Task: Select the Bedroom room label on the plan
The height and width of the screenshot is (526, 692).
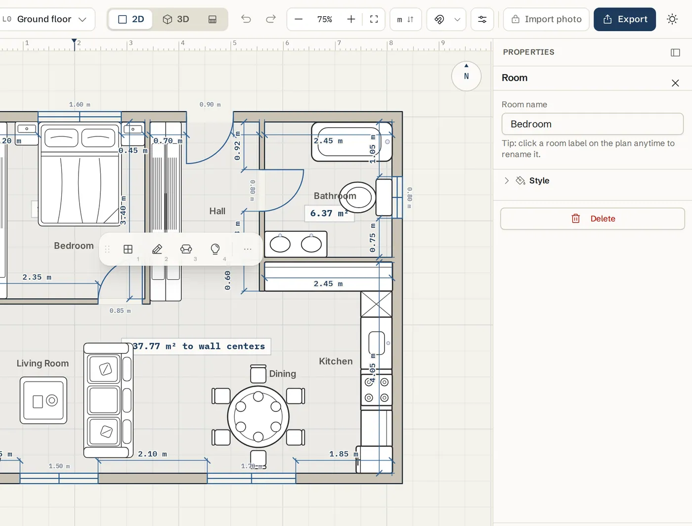Action: click(74, 246)
